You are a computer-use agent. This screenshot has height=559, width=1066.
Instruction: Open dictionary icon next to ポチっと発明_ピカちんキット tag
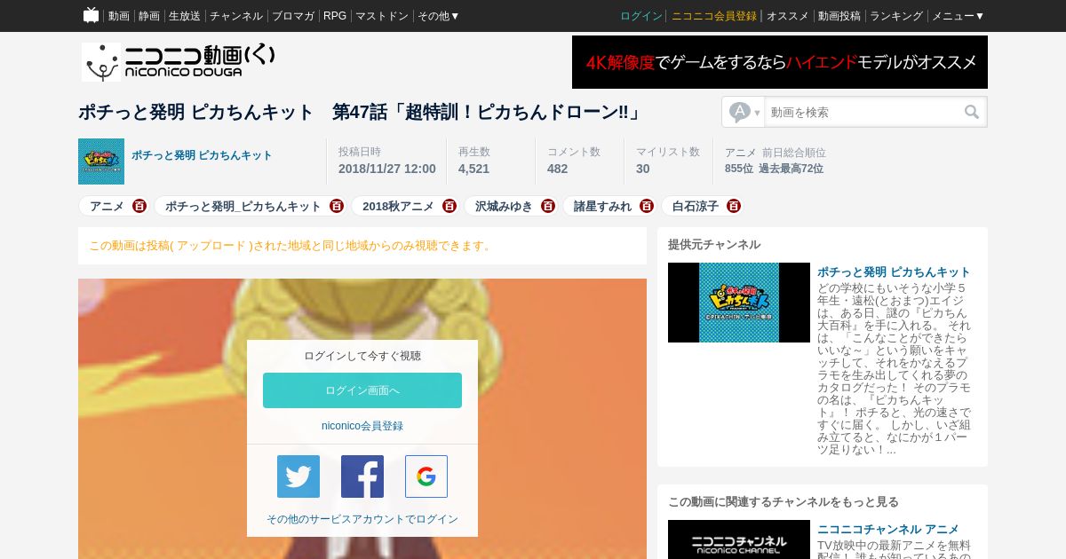(337, 206)
